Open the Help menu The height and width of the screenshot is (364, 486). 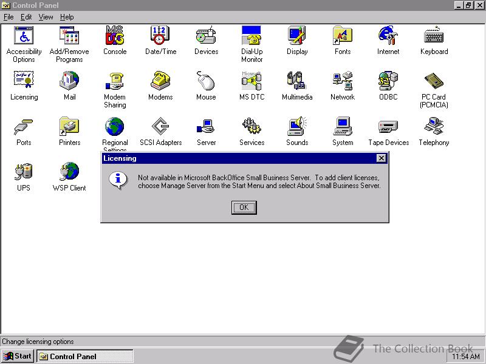tap(67, 17)
